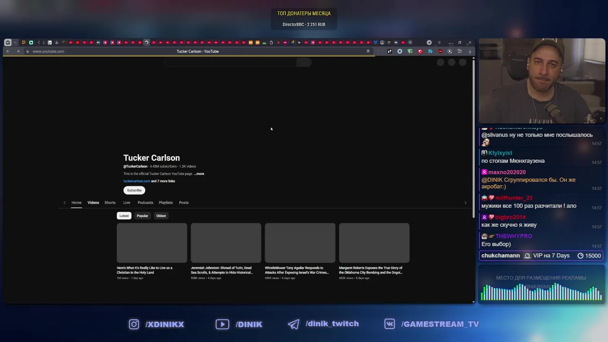This screenshot has height=342, width=608.
Task: Click the left chevron of channel tabs
Action: pos(65,203)
